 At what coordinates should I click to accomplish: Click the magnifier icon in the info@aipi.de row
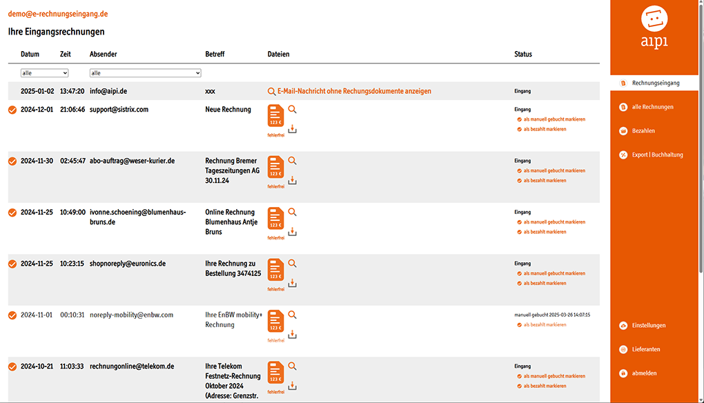coord(272,92)
